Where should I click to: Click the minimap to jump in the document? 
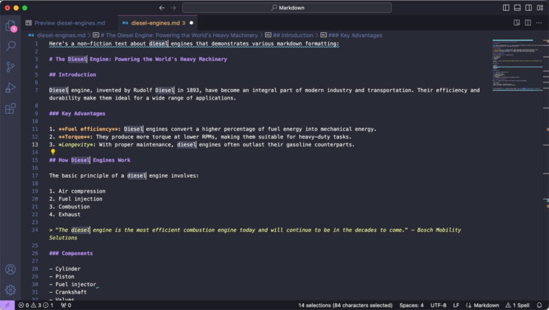(x=517, y=65)
